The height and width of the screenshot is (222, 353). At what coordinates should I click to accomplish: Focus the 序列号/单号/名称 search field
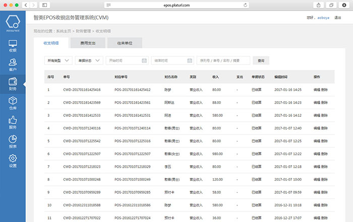click(223, 60)
